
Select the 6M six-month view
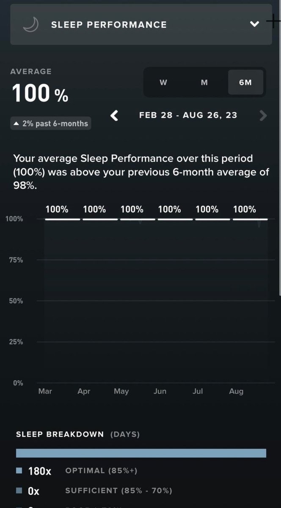pos(245,82)
